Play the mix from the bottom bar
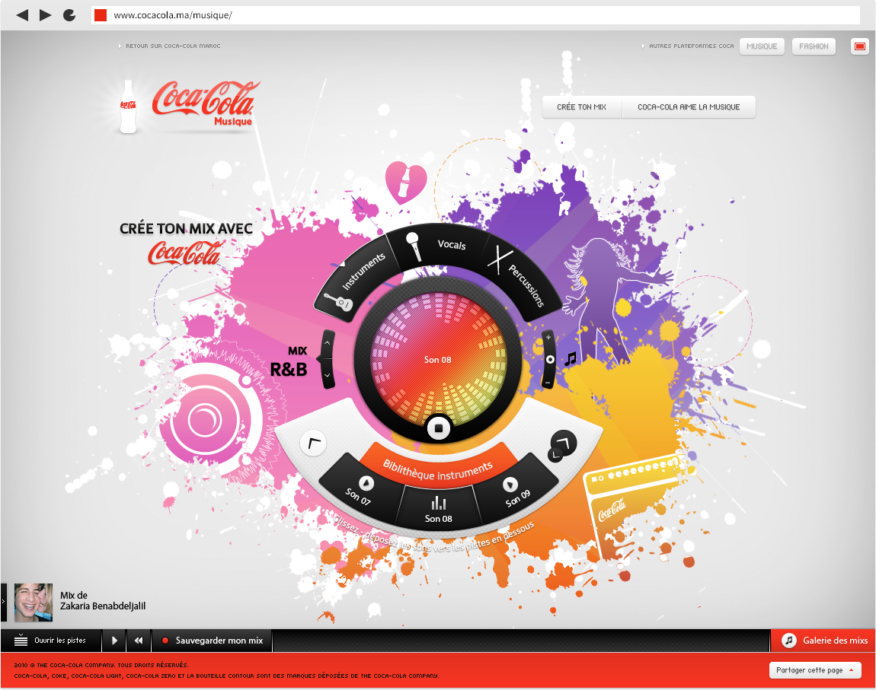Screen dimensions: 876x690 pyautogui.click(x=114, y=641)
